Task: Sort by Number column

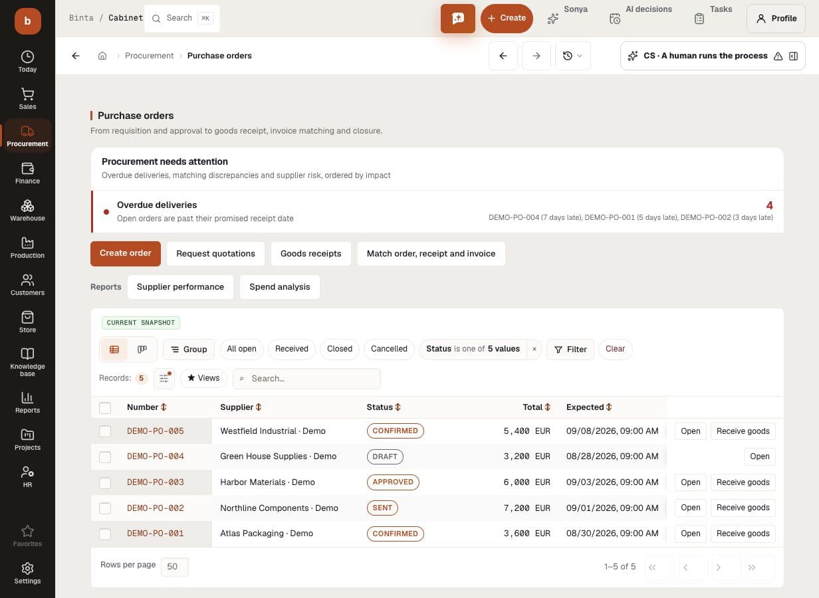Action: [146, 407]
